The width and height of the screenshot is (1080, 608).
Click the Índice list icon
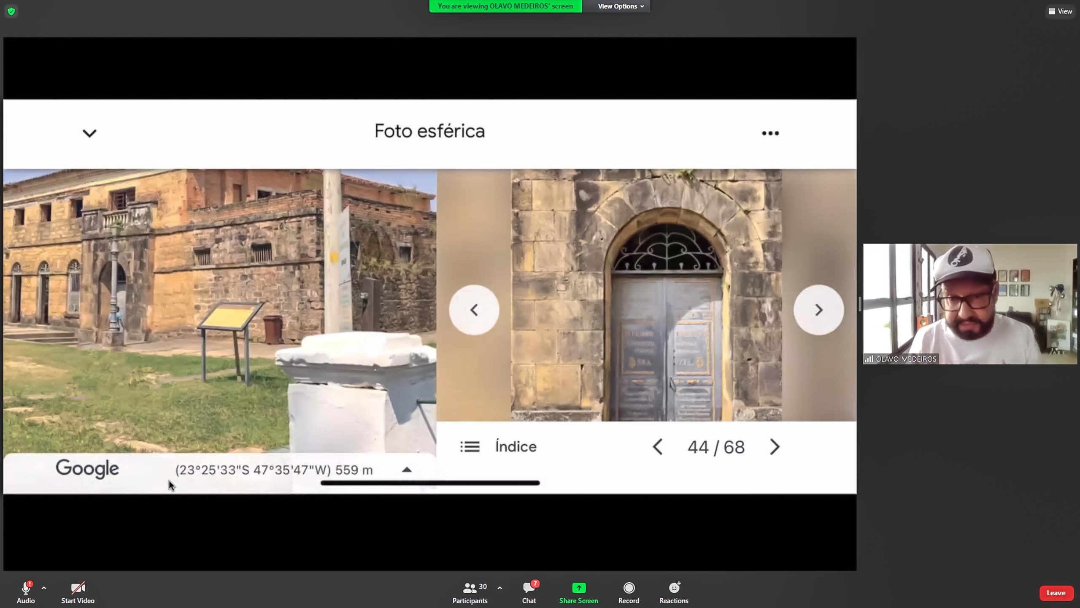[470, 447]
